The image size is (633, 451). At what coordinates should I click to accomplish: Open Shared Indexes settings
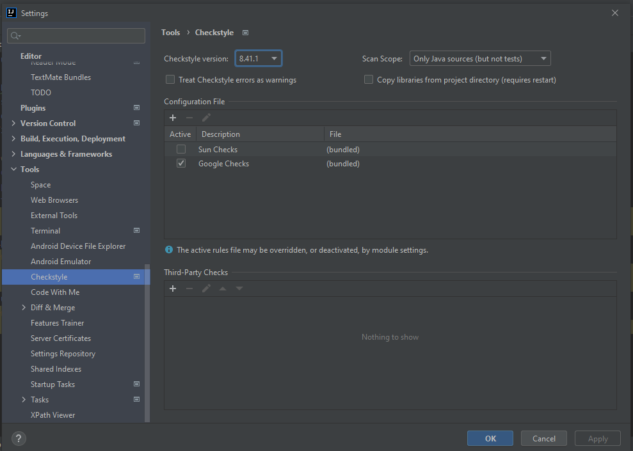56,368
